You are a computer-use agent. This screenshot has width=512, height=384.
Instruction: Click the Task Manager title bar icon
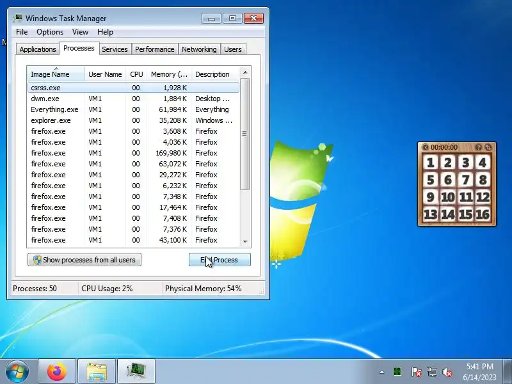pos(18,18)
